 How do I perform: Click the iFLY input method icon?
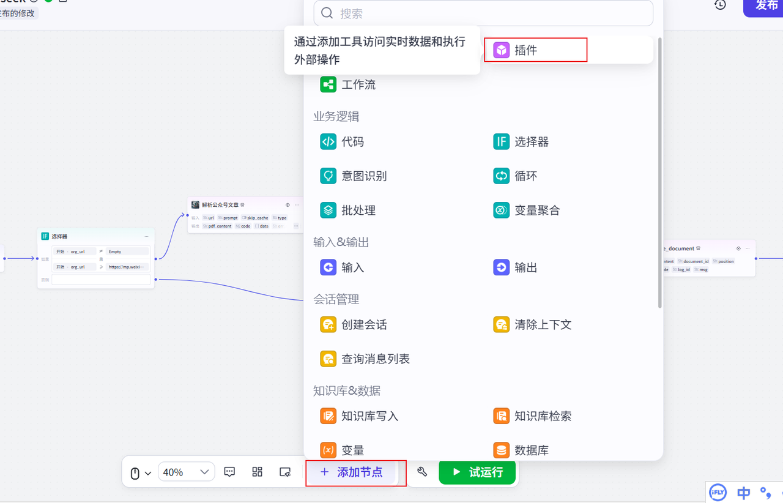[717, 492]
